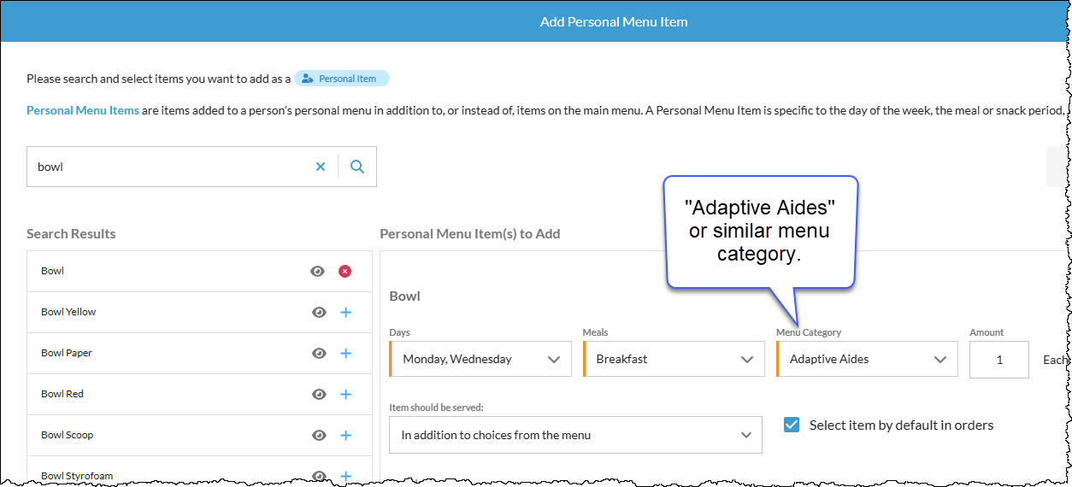Add Bowl Red with the plus icon
Viewport: 1072px width, 487px height.
pos(345,394)
